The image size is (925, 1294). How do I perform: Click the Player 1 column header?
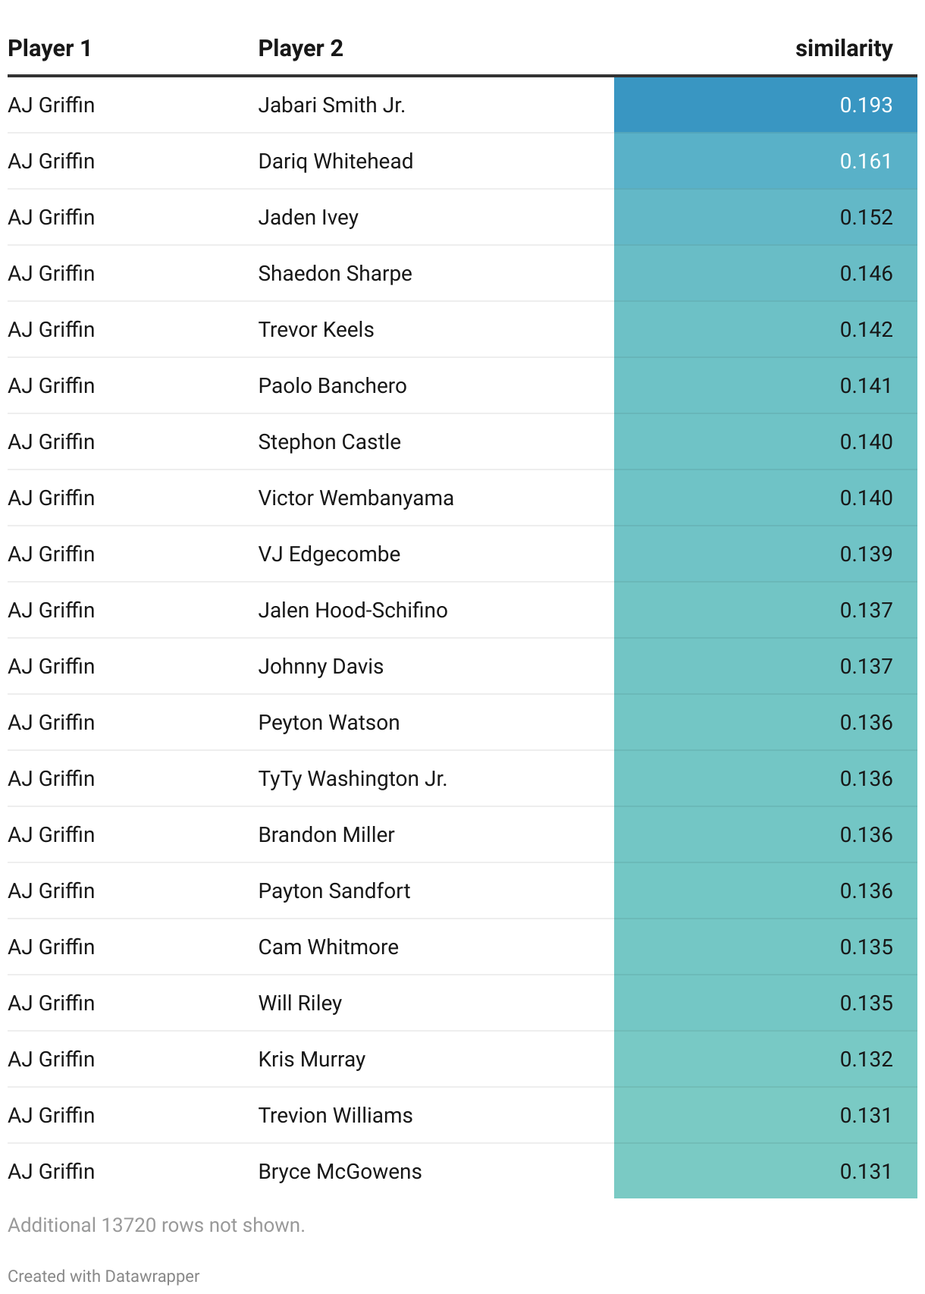(50, 49)
